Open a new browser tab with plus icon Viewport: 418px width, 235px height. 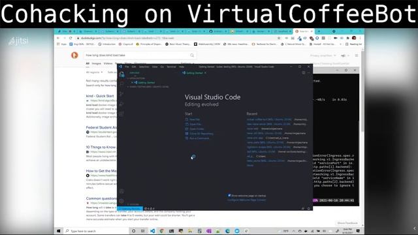coord(319,31)
